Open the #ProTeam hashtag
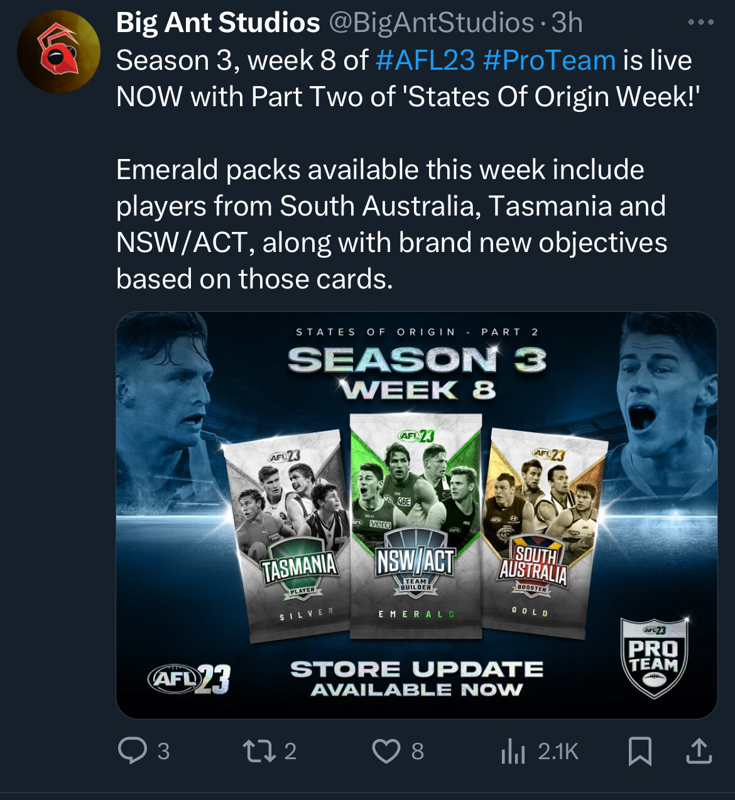Image resolution: width=735 pixels, height=800 pixels. (x=550, y=60)
